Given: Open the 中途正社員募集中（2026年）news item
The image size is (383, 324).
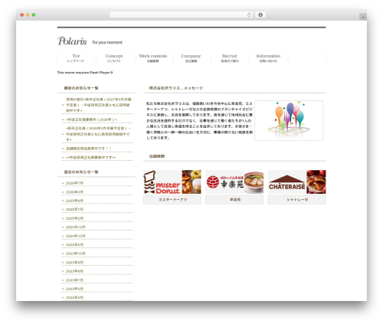Looking at the screenshot, I should tap(91, 119).
